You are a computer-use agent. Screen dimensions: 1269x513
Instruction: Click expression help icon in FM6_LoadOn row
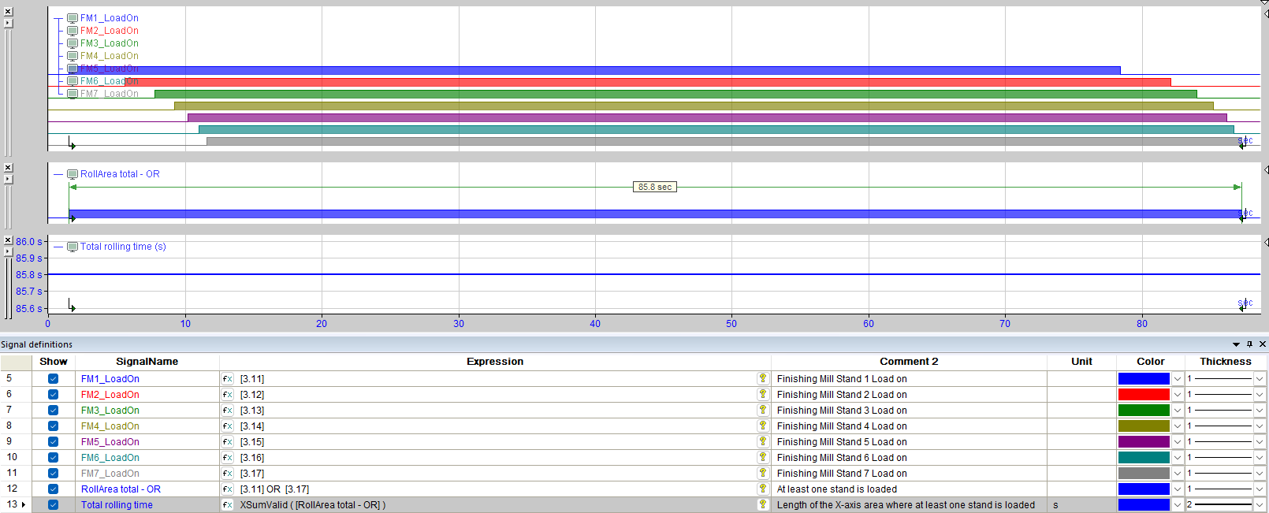click(x=763, y=457)
